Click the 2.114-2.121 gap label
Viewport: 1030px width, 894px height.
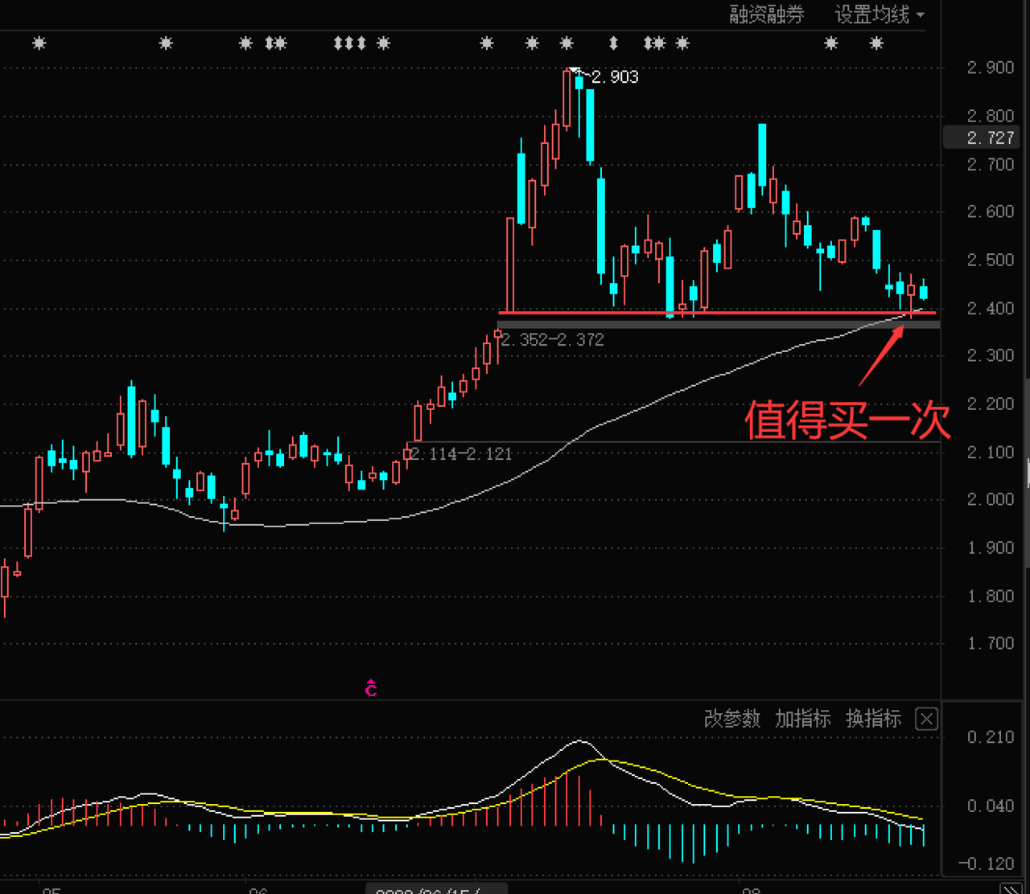(461, 454)
